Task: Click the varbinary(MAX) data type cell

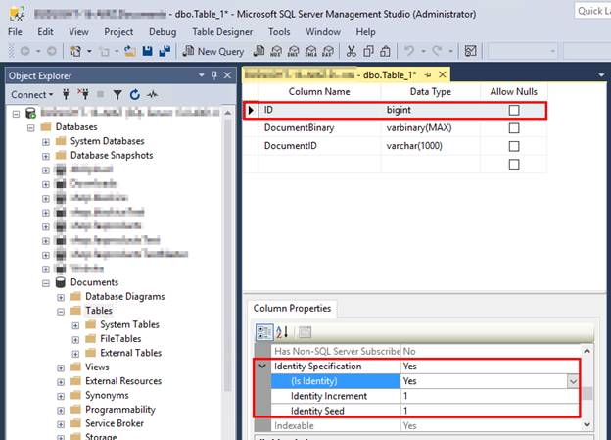Action: coord(430,128)
